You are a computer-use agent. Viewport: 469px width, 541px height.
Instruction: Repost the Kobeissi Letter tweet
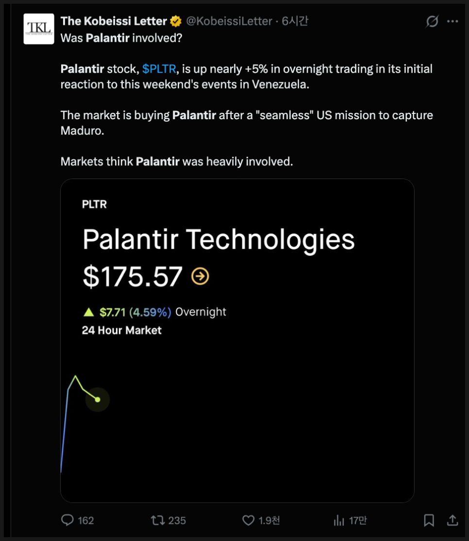coord(157,521)
